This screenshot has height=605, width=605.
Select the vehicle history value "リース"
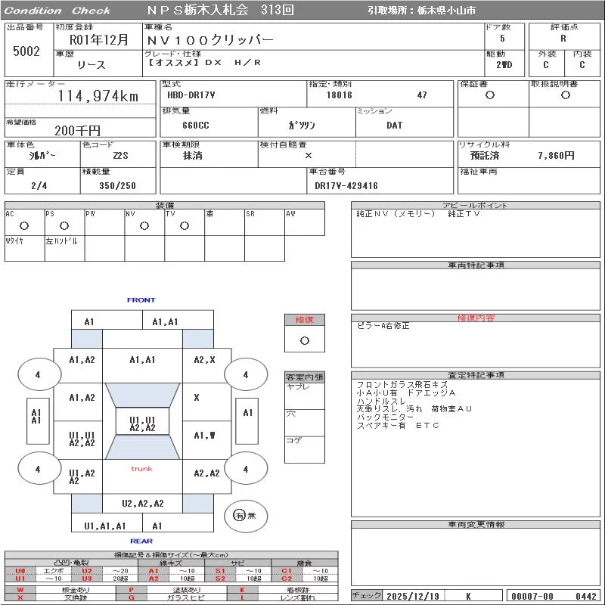[x=91, y=65]
